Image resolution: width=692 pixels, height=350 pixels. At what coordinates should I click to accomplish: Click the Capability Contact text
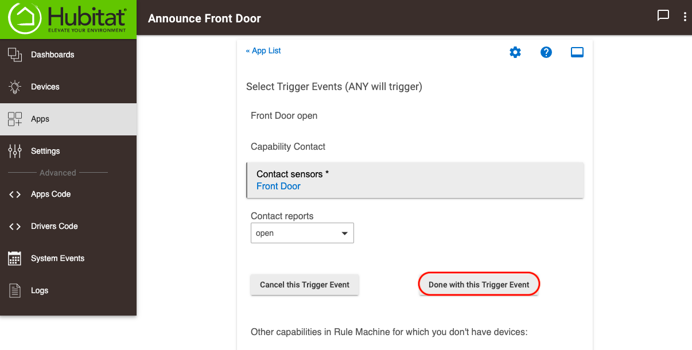288,146
